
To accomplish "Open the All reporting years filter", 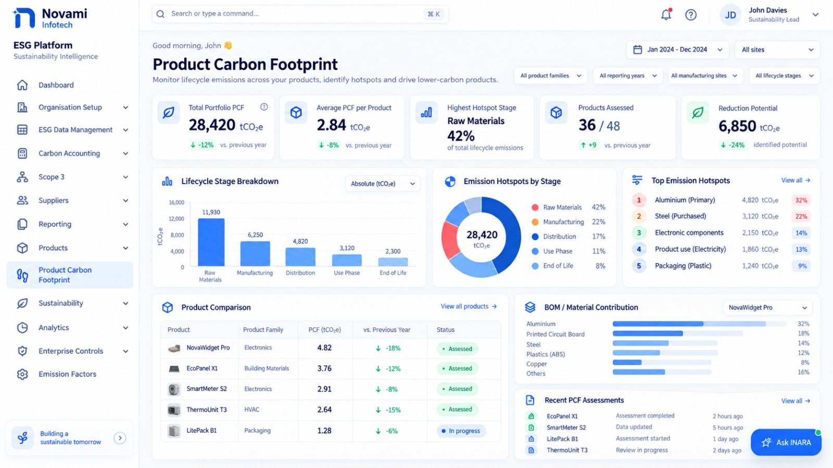I will pos(628,75).
